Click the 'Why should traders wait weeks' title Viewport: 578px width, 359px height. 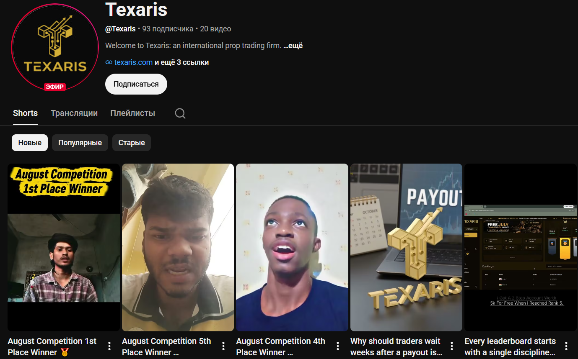[x=397, y=347]
